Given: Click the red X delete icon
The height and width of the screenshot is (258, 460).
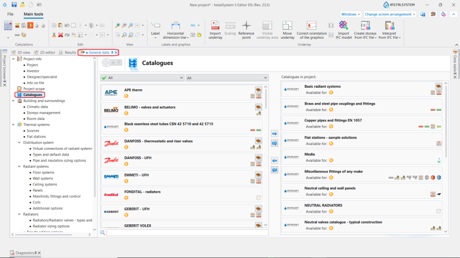Looking at the screenshot, I should point(60,35).
